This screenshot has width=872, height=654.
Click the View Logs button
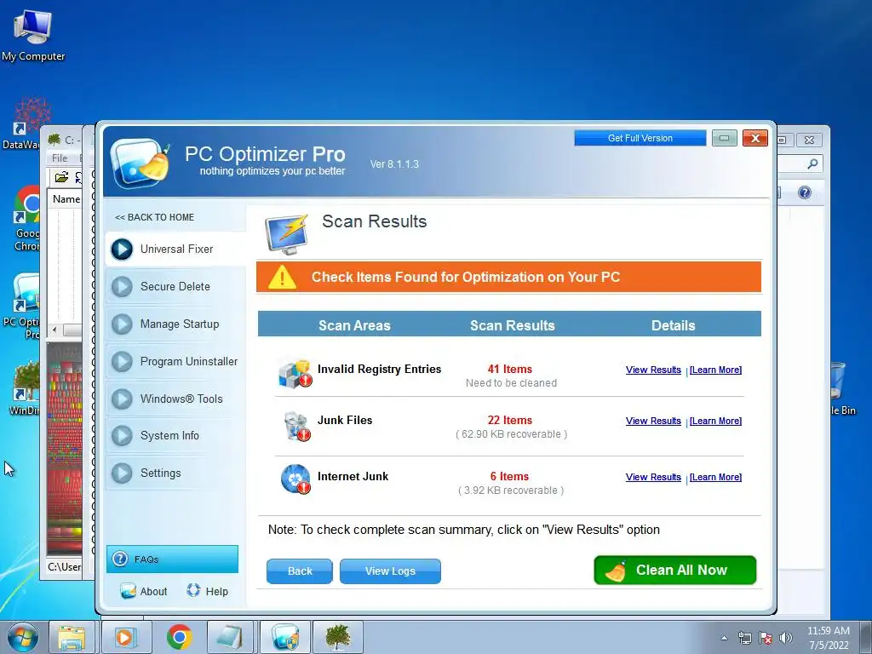[390, 571]
